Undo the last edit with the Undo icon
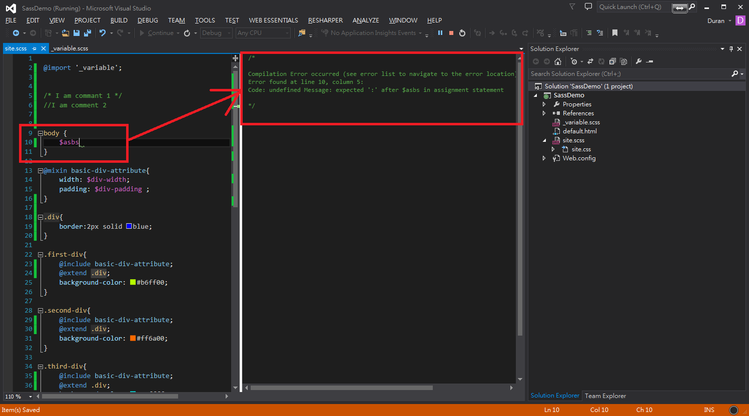The image size is (749, 416). 103,33
